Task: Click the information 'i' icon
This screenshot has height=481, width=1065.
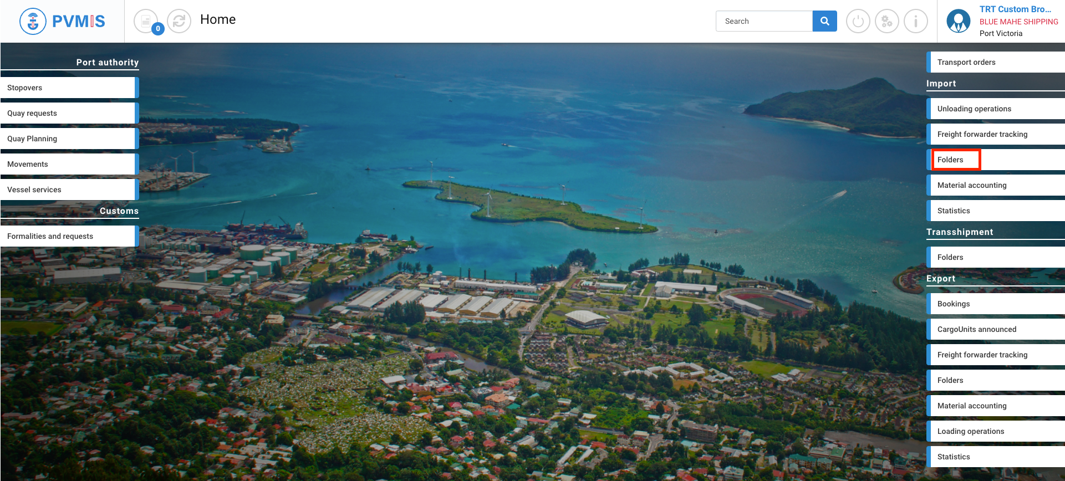Action: click(915, 22)
